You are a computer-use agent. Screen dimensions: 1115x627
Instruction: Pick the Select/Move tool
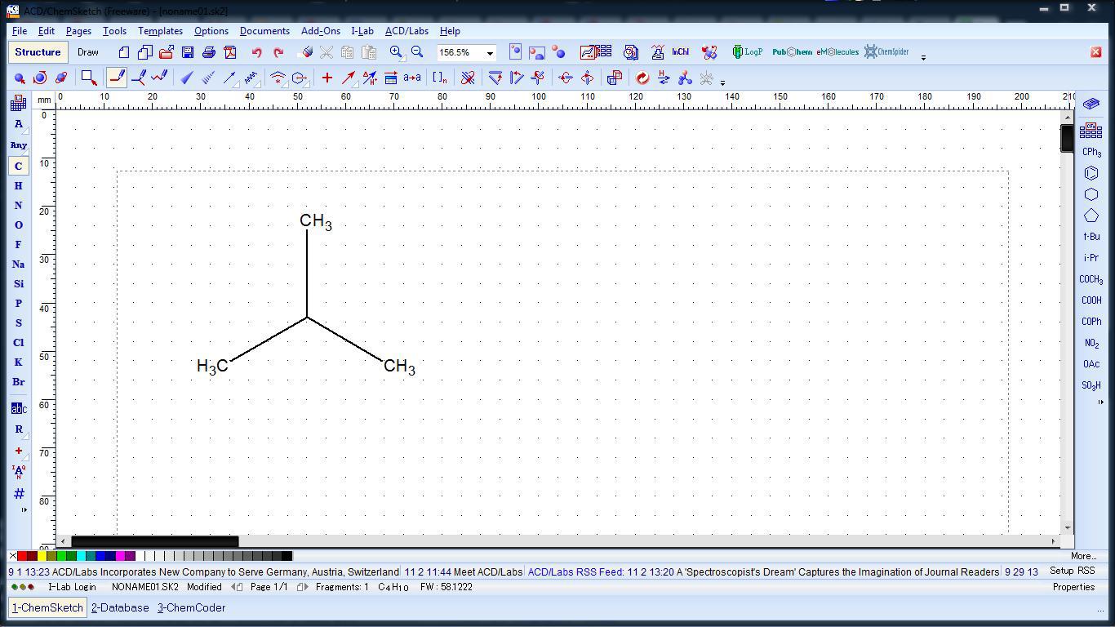[19, 78]
